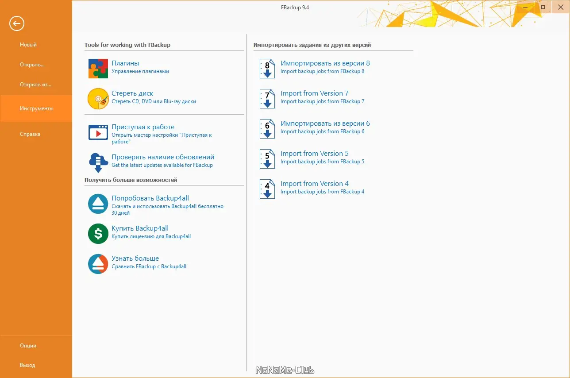Click the Стереть диск link
The width and height of the screenshot is (570, 378).
point(132,93)
